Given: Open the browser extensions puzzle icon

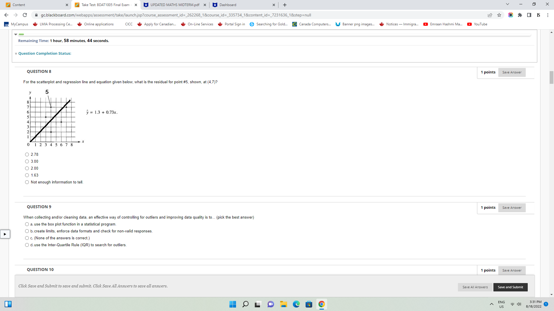Looking at the screenshot, I should point(520,15).
